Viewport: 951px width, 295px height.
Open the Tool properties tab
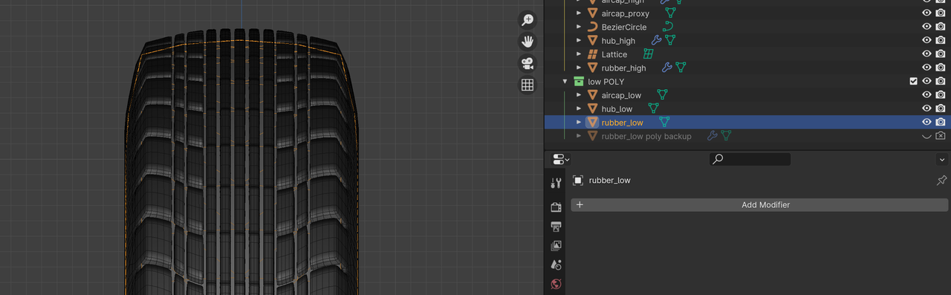click(556, 183)
